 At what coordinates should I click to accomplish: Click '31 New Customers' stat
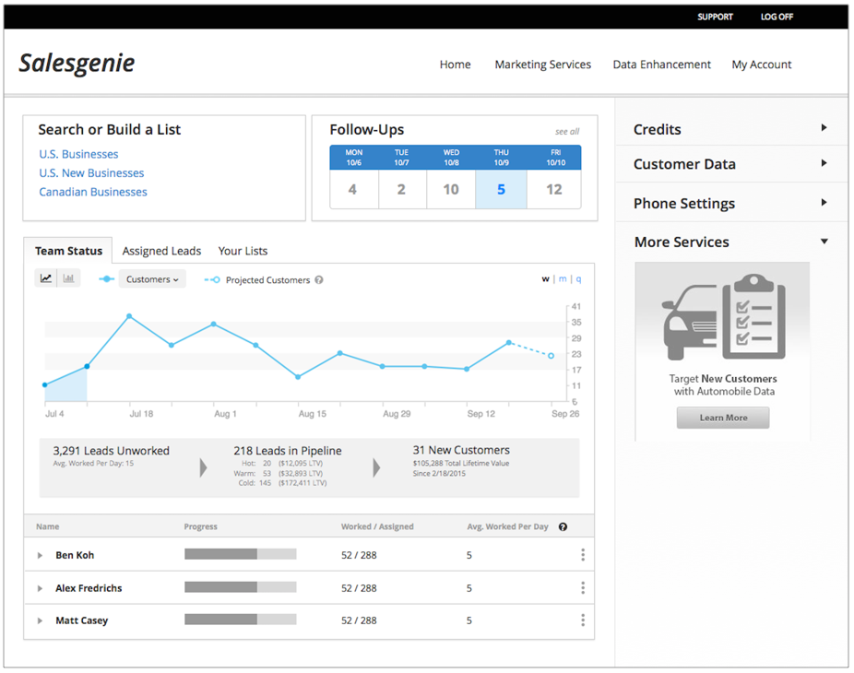461,450
